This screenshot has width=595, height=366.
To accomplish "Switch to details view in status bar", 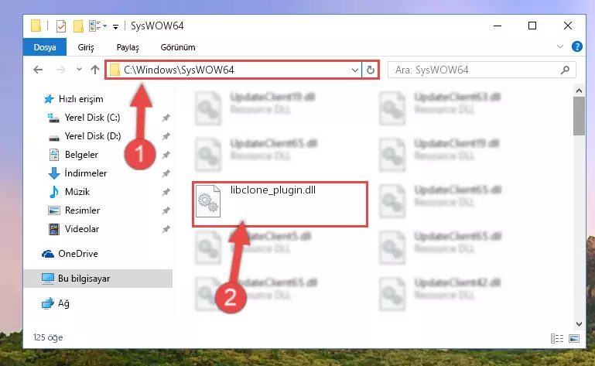I will click(557, 338).
